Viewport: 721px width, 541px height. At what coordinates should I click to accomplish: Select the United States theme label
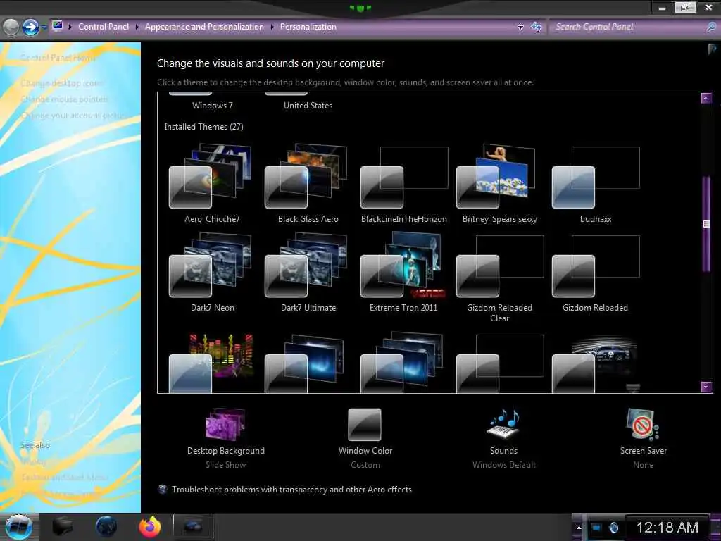click(x=308, y=106)
